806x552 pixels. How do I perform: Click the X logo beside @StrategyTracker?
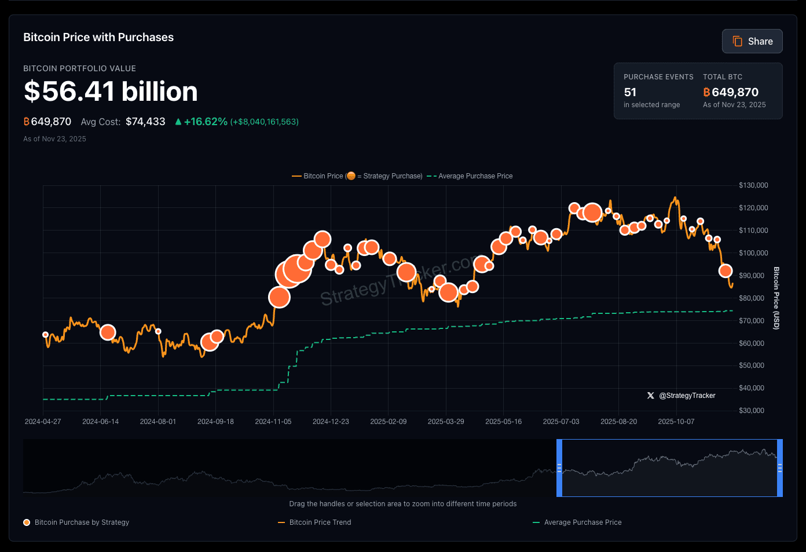(650, 396)
